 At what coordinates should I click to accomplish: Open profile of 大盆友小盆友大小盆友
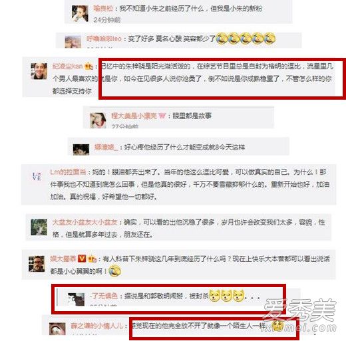click(x=85, y=222)
